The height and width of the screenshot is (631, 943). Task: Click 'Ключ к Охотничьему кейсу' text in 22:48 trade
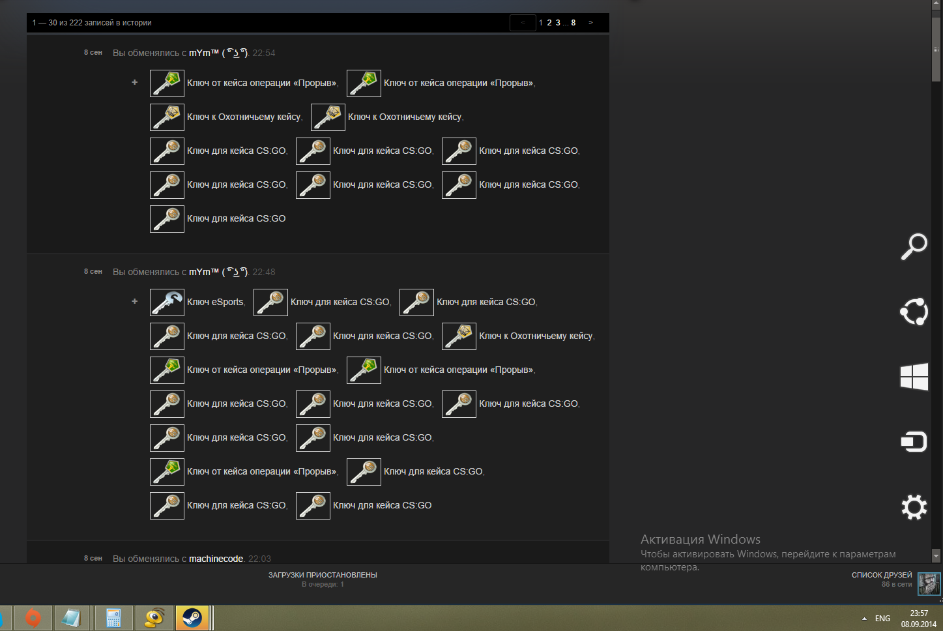(x=536, y=336)
